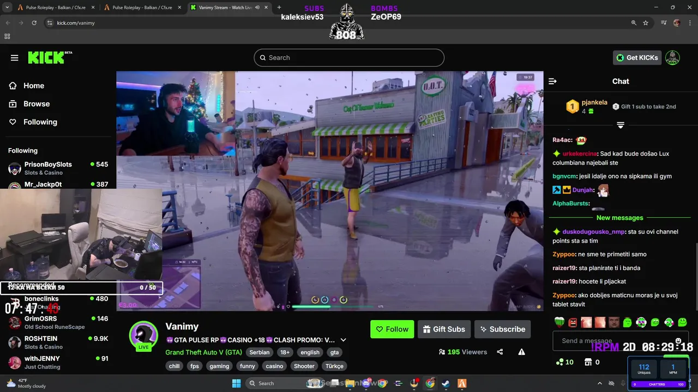Image resolution: width=698 pixels, height=392 pixels.
Task: Open the Kick sidebar hamburger menu
Action: coord(15,58)
